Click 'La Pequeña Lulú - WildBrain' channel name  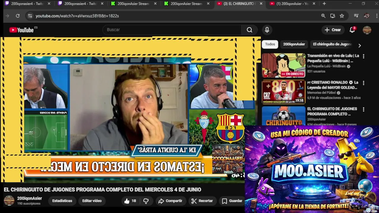326,67
